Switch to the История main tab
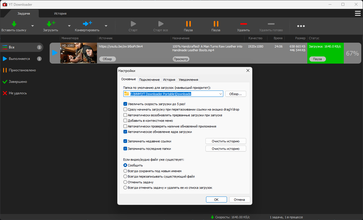This screenshot has height=220, width=363. (60, 13)
